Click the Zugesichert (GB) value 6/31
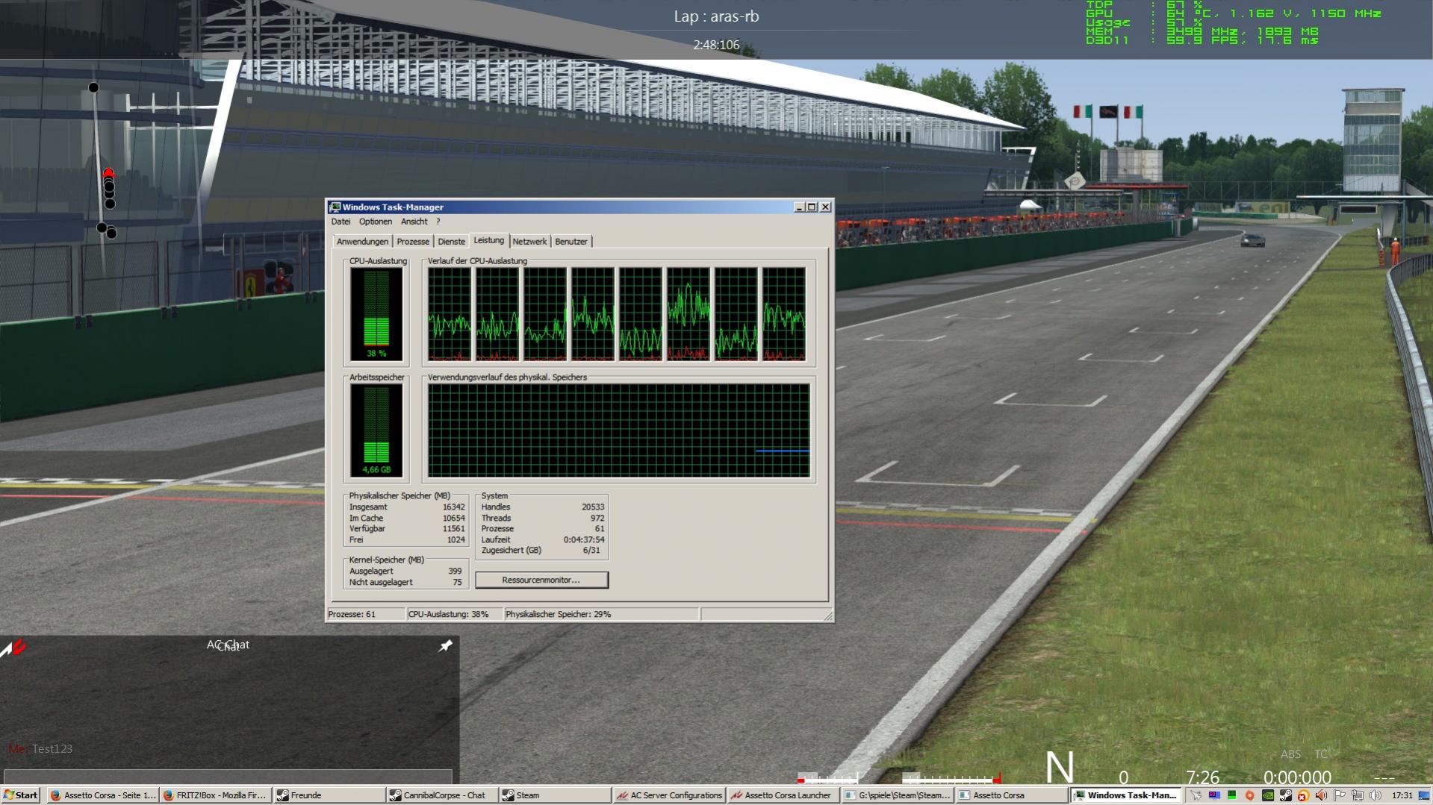The height and width of the screenshot is (805, 1433). [x=591, y=551]
